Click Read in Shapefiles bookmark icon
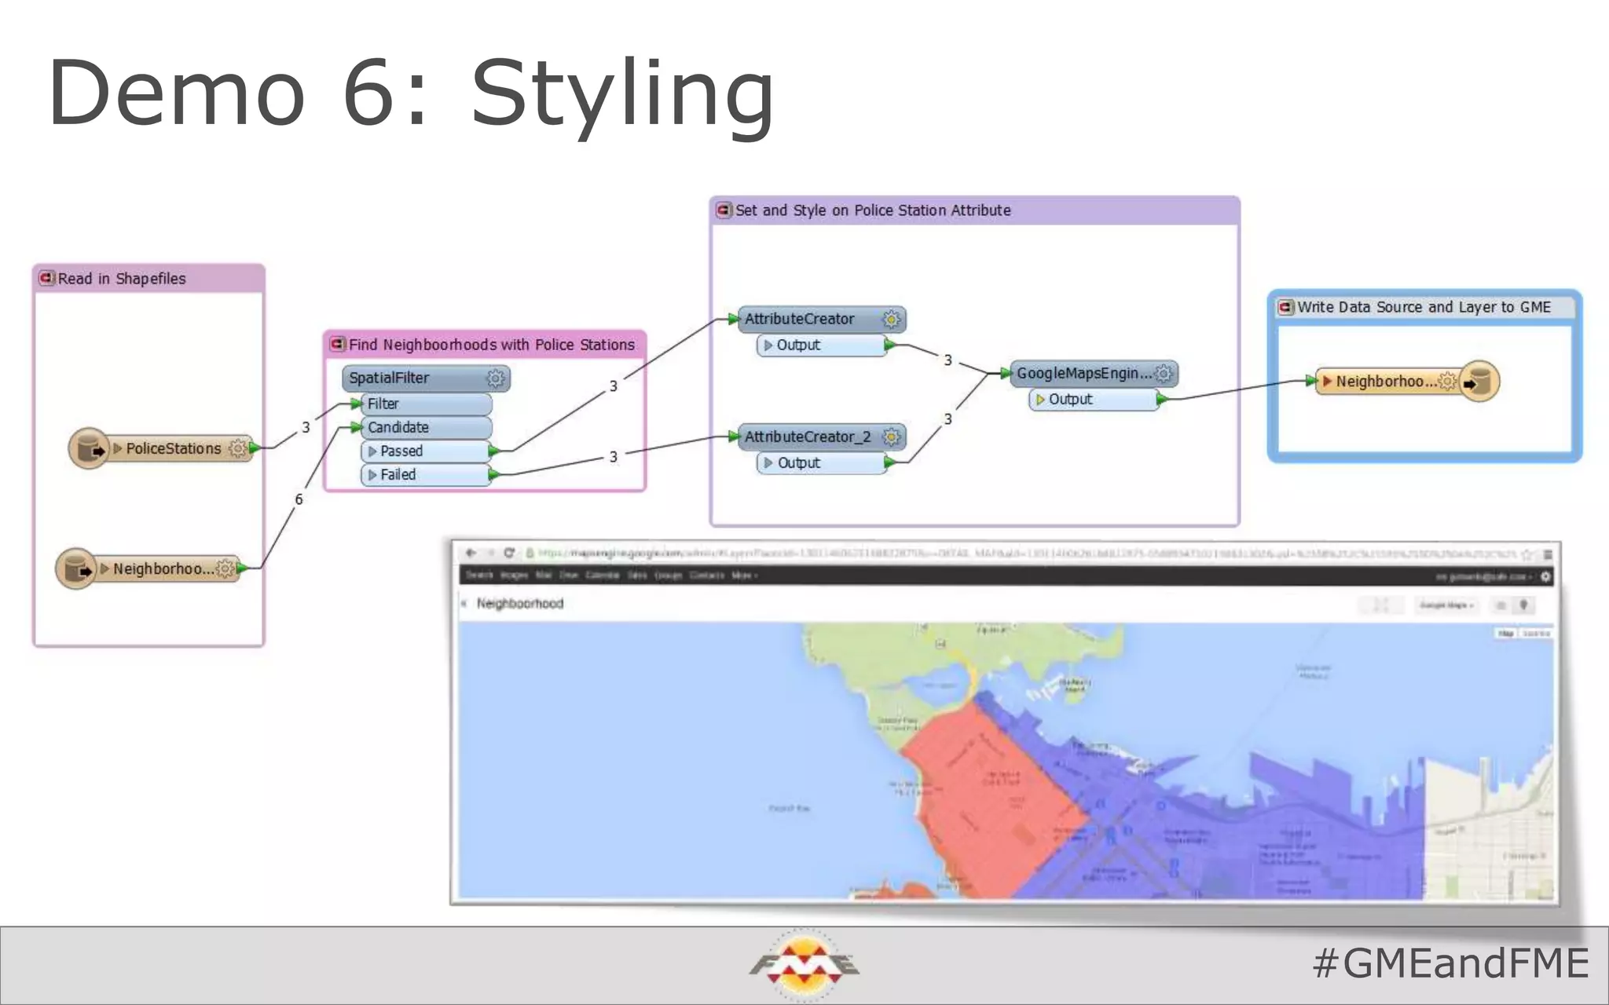The height and width of the screenshot is (1005, 1609). pyautogui.click(x=47, y=278)
